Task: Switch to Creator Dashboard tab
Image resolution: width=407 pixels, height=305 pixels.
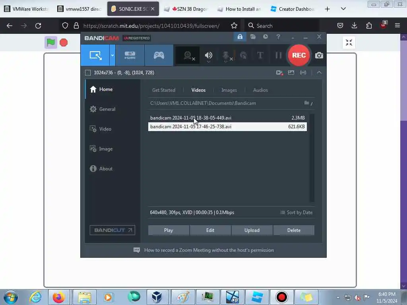Action: coord(293,9)
